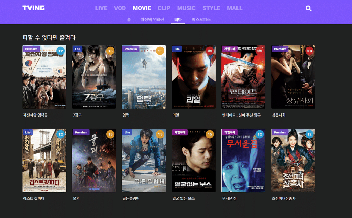Open the search magnifier icon
Image resolution: width=352 pixels, height=218 pixels.
click(308, 8)
